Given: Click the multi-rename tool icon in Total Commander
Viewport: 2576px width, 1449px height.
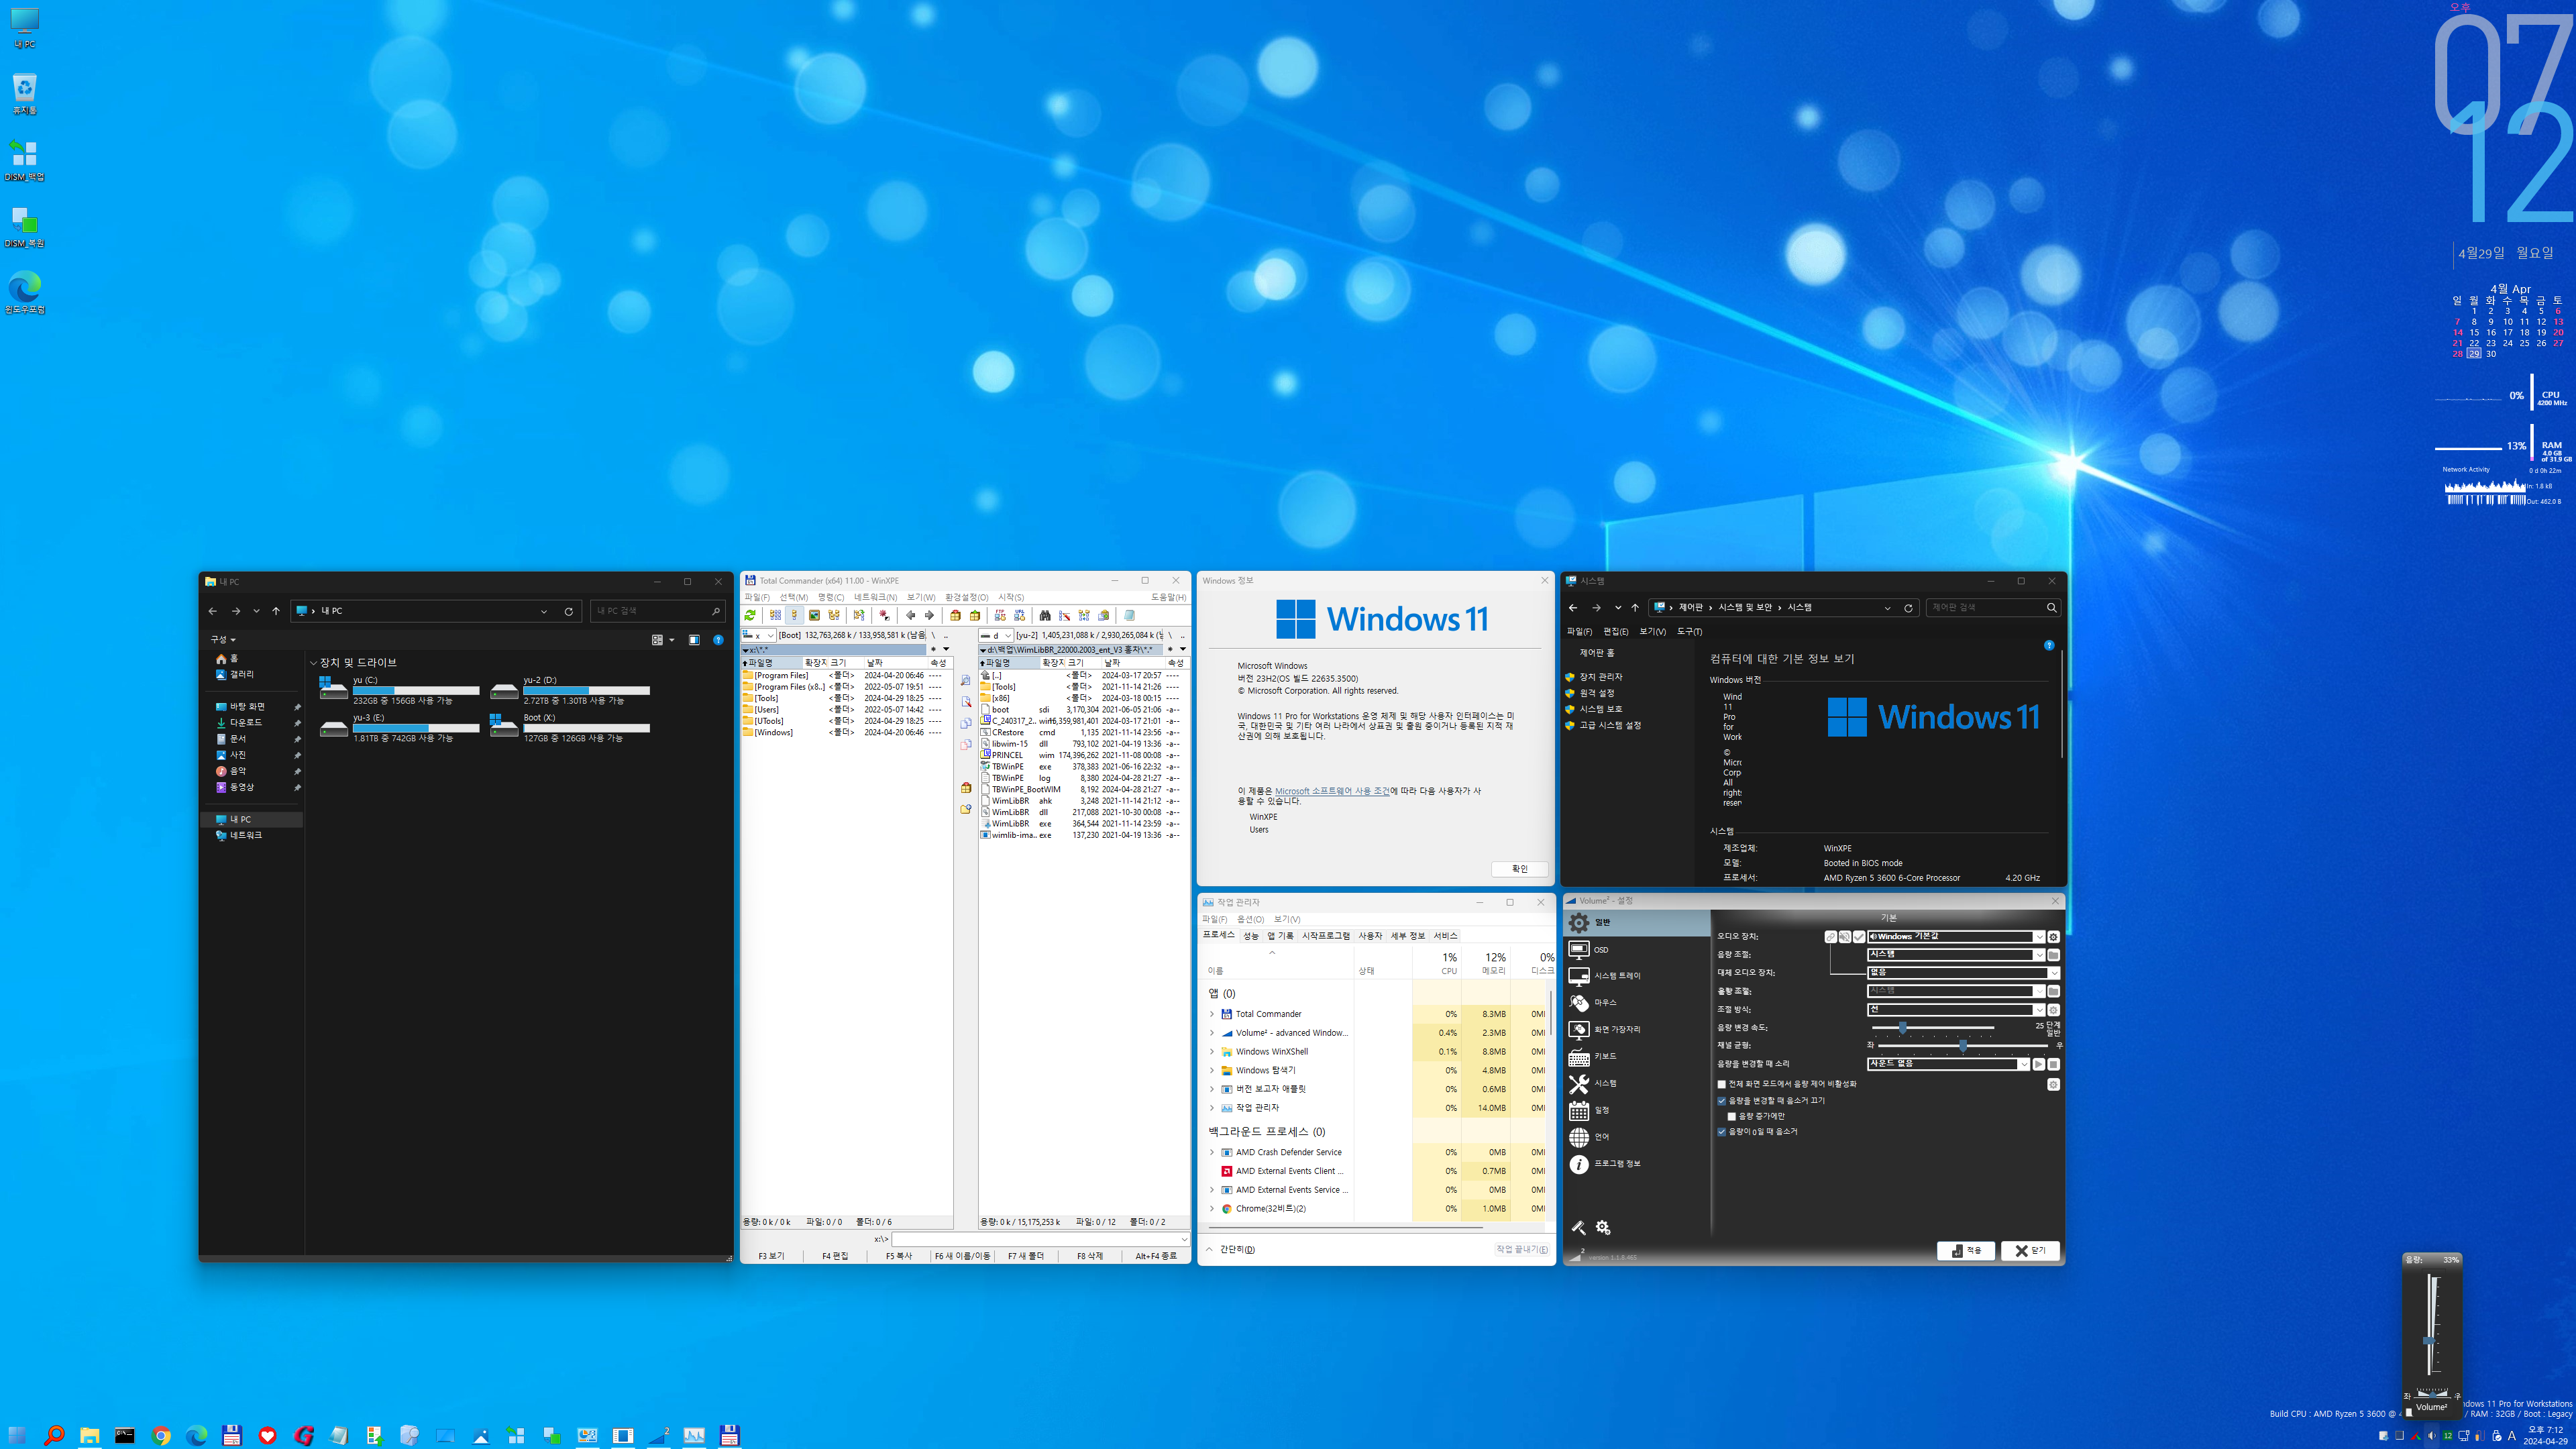Looking at the screenshot, I should [x=1065, y=615].
